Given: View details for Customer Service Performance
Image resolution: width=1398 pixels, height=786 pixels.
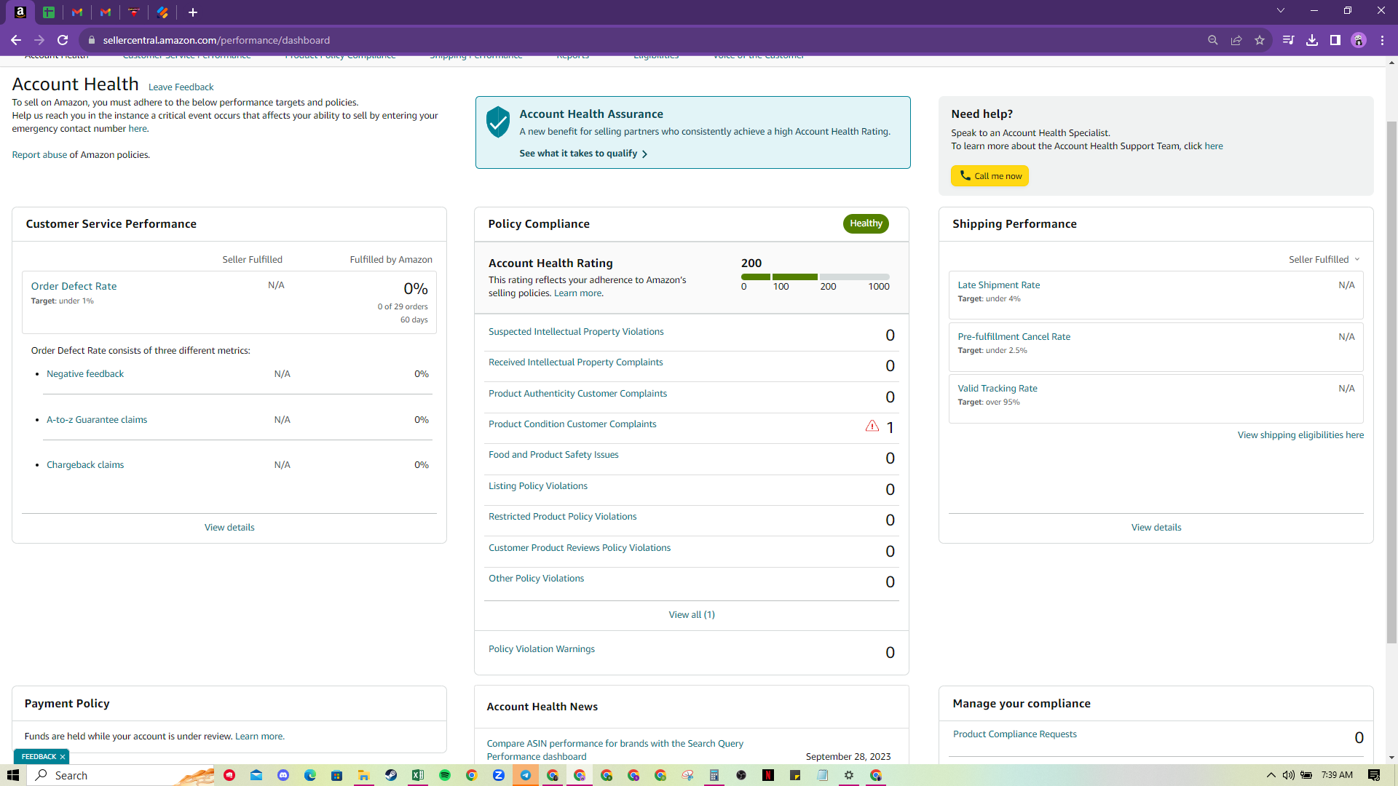Looking at the screenshot, I should click(x=229, y=528).
